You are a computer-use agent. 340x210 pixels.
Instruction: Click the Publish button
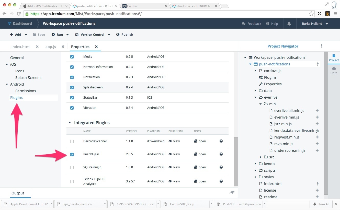pos(125,35)
